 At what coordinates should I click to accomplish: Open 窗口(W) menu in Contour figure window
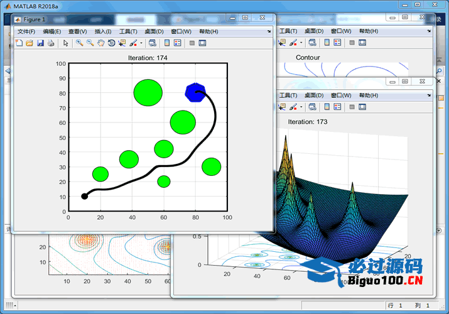click(341, 31)
